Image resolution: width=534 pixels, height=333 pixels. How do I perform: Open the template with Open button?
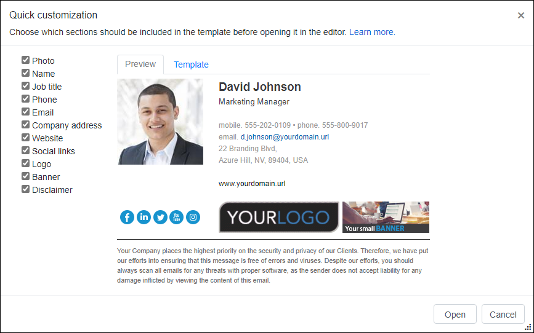tap(455, 315)
